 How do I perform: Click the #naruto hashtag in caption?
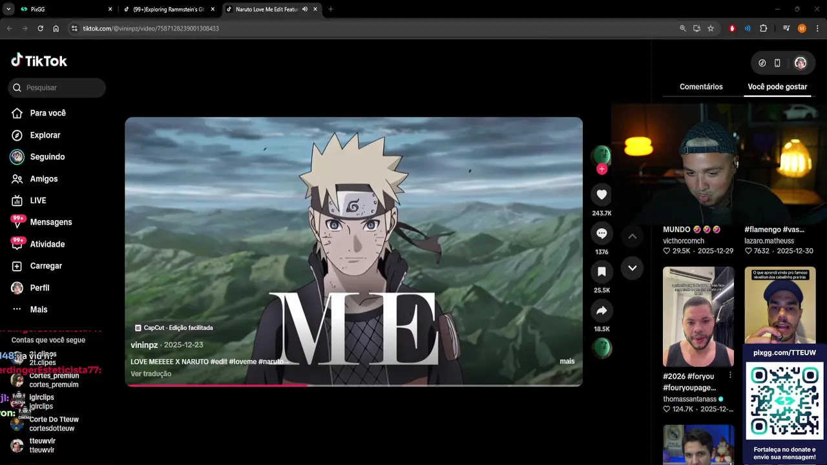pos(271,362)
